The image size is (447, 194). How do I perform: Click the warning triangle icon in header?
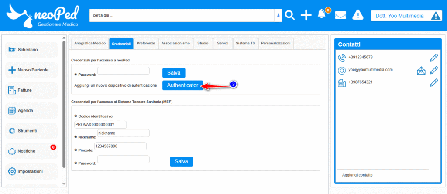(358, 15)
